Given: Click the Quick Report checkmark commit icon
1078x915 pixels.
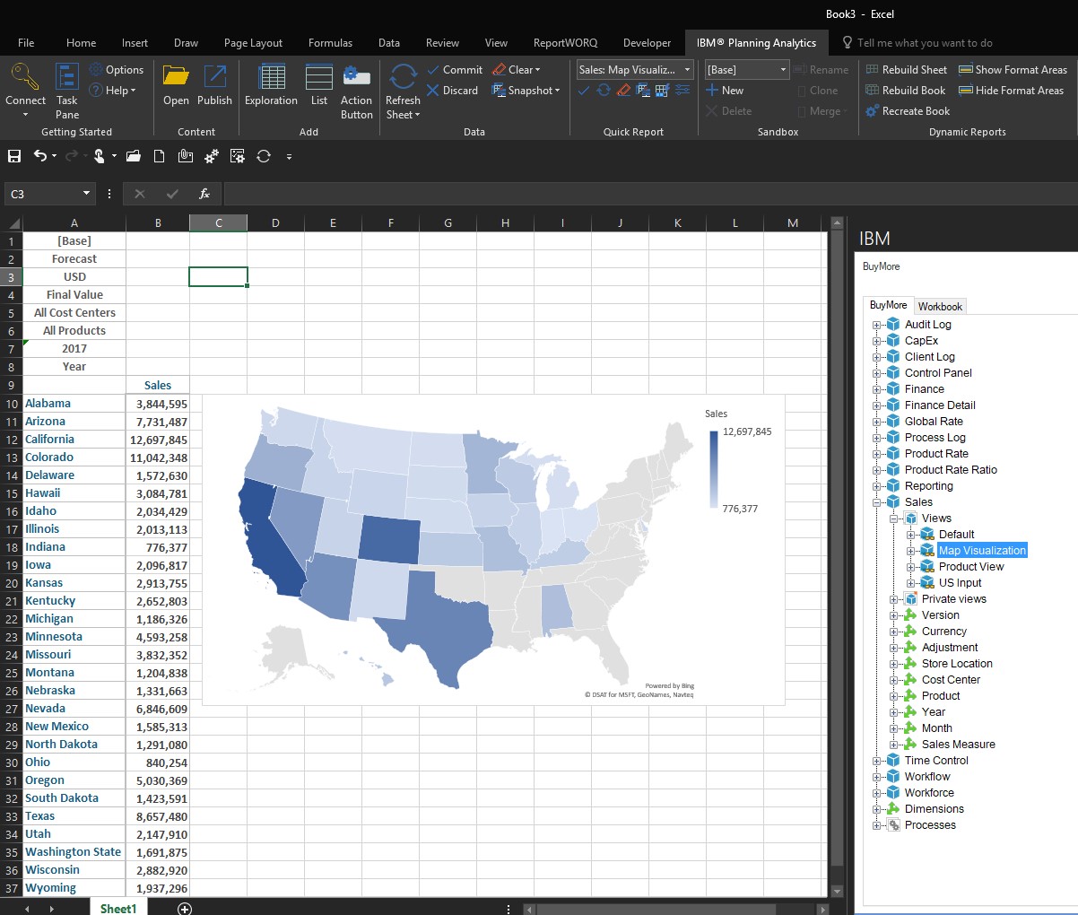Looking at the screenshot, I should click(x=584, y=91).
